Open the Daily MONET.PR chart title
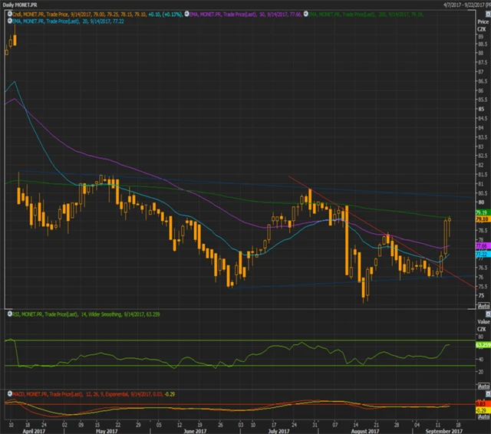Screen dimensions: 491x434 (x=21, y=5)
